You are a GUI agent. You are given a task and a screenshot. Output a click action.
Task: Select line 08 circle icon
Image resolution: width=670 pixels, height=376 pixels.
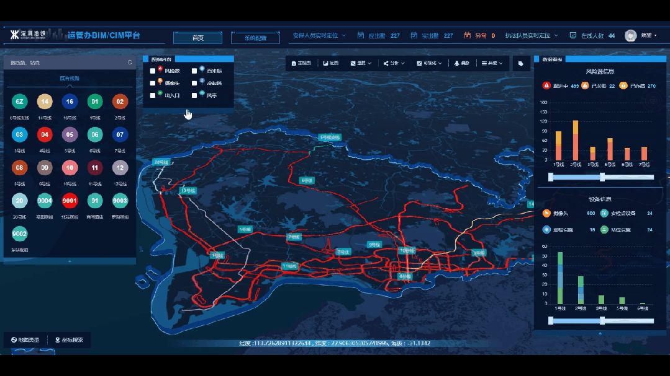(x=19, y=167)
